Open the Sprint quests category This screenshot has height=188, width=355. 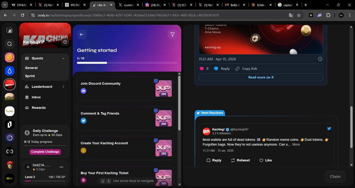click(30, 76)
